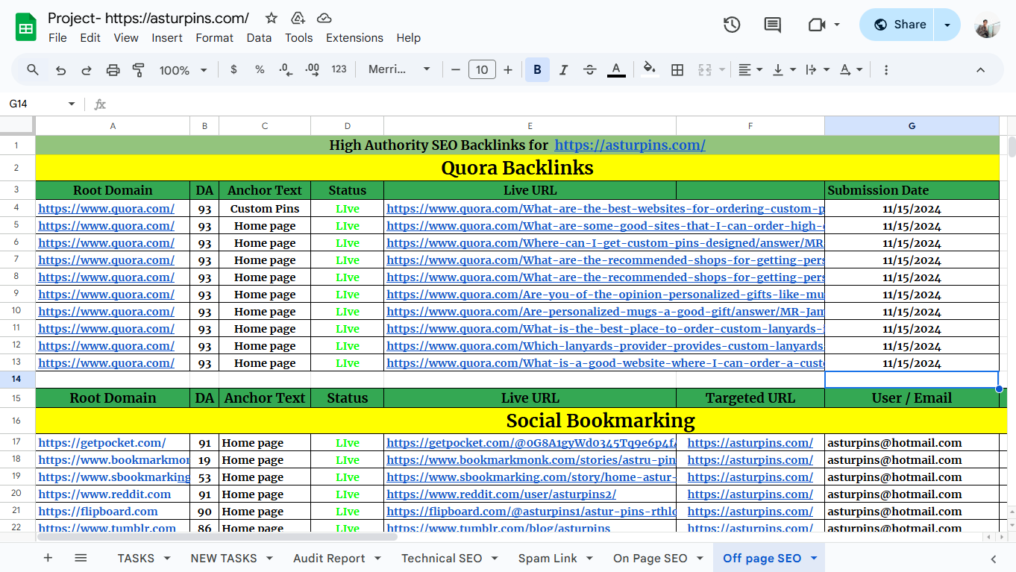Toggle the merge cells option

pos(704,69)
